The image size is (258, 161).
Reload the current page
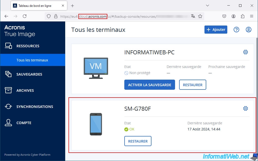[x=25, y=16]
